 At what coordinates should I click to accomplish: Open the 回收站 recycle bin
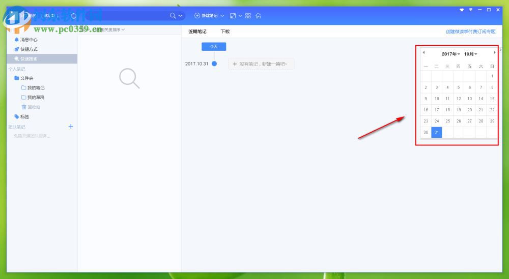tap(31, 107)
